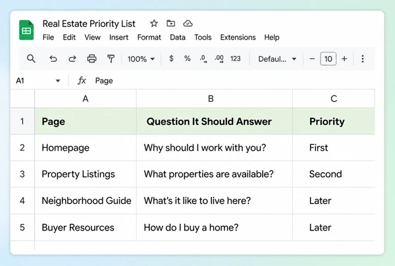395x266 pixels.
Task: Select column A header
Action: [86, 99]
